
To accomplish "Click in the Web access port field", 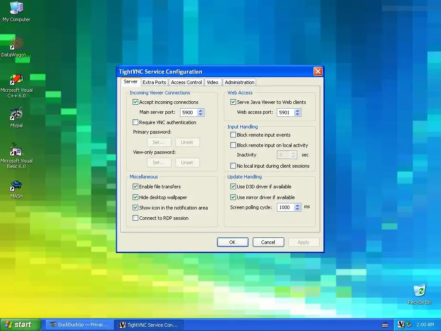I will (286, 112).
